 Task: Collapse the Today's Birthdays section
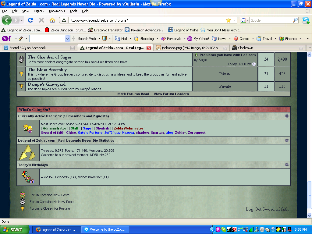(287, 165)
